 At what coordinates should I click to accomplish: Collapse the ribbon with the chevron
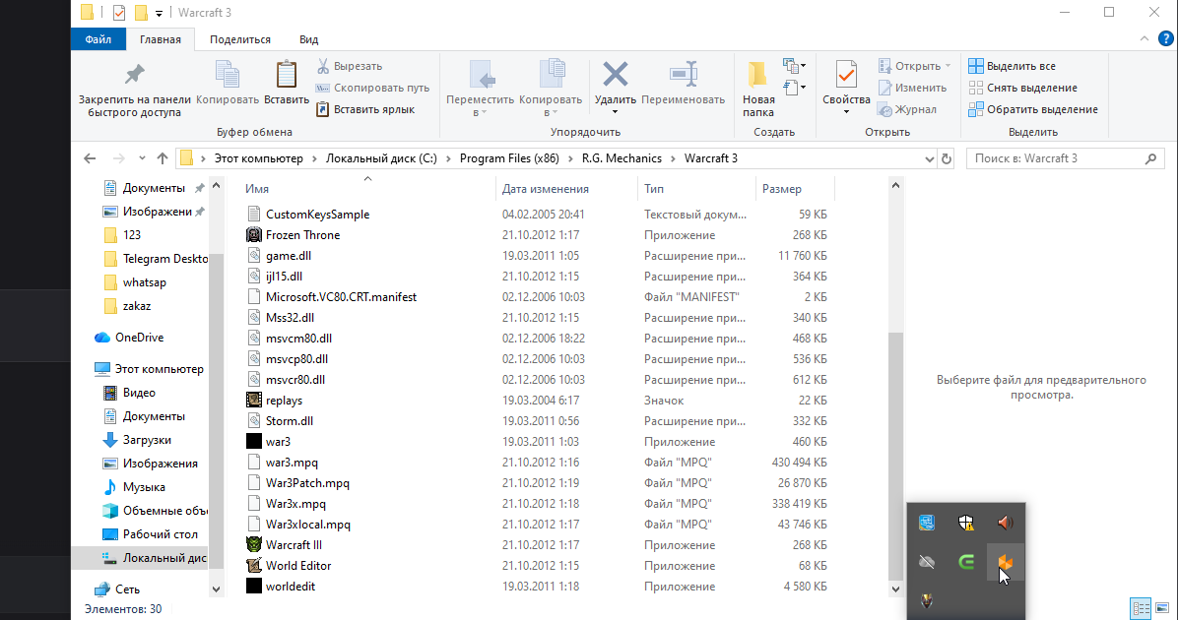tap(1145, 39)
